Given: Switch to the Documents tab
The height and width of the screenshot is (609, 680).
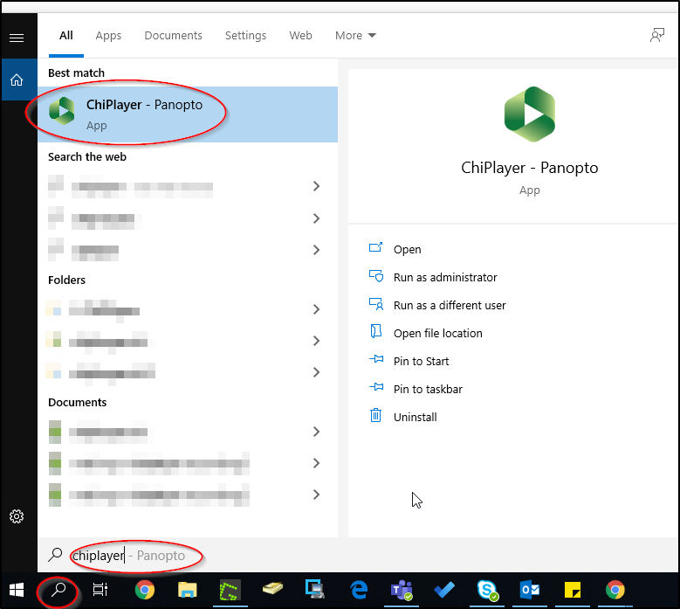Looking at the screenshot, I should [x=173, y=36].
